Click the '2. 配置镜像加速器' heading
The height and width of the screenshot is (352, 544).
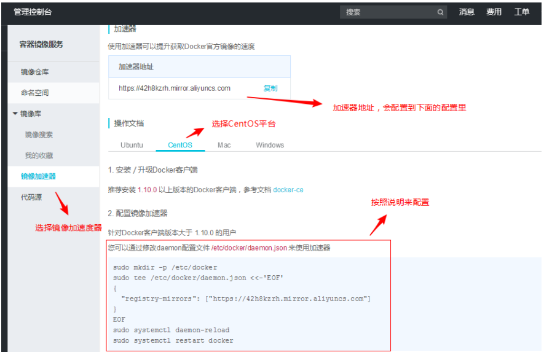138,213
